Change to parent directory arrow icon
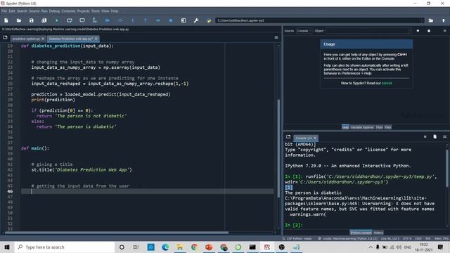The image size is (450, 253). pos(444,20)
